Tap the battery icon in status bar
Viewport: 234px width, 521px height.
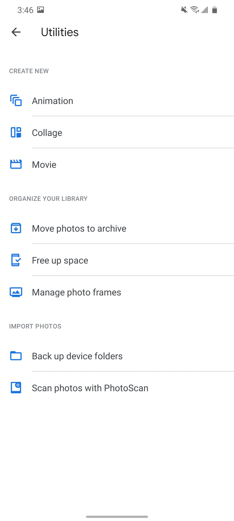[214, 10]
